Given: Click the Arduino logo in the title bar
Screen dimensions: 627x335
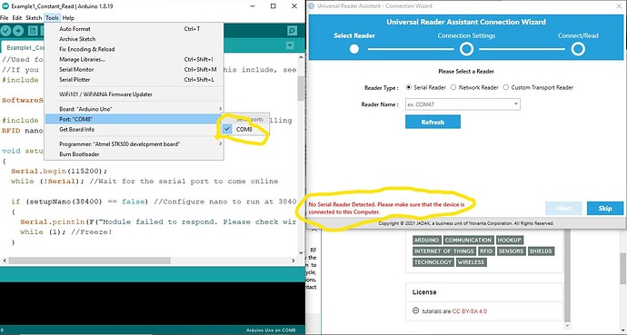Looking at the screenshot, I should [x=5, y=6].
